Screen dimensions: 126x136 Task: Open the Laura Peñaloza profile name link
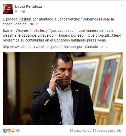(x=28, y=6)
